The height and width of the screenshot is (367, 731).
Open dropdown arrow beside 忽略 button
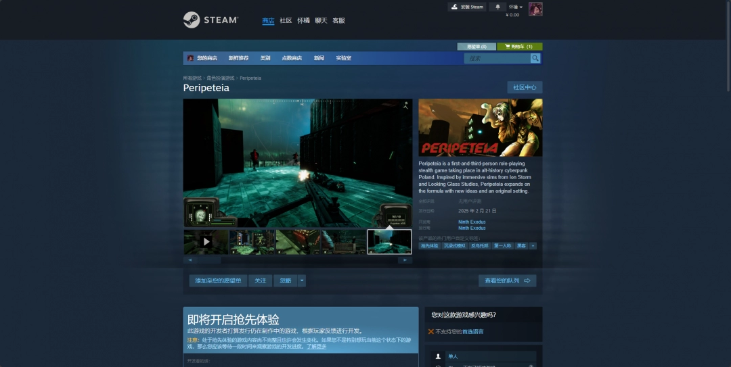[x=302, y=280]
